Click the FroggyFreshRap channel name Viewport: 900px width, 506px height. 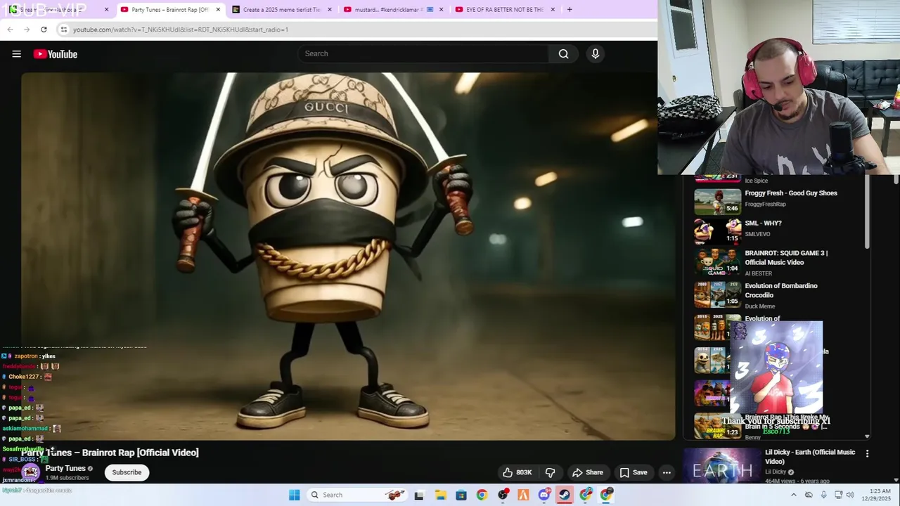coord(765,205)
